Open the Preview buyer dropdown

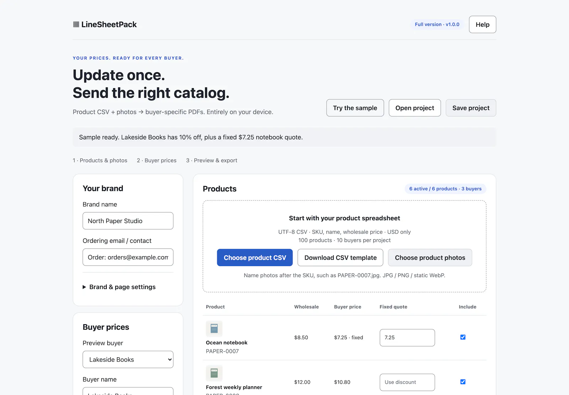[x=128, y=359]
